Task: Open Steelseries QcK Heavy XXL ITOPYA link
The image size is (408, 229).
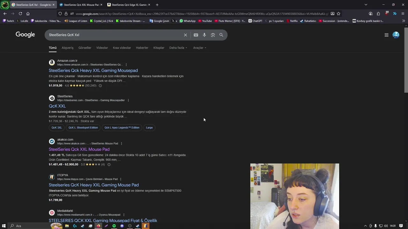Action: point(94,185)
